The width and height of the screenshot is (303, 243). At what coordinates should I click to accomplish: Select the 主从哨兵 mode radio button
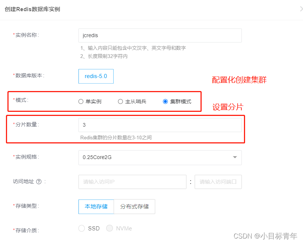(120, 101)
